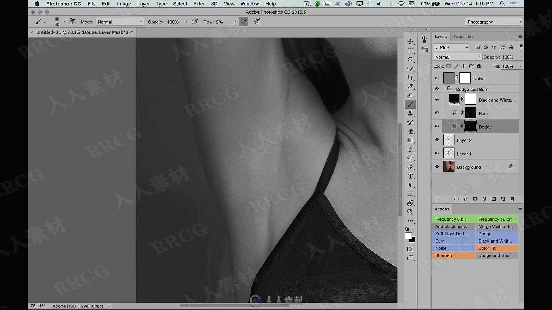This screenshot has width=552, height=310.
Task: Toggle the Brush panel icon in options bar
Action: point(72,22)
